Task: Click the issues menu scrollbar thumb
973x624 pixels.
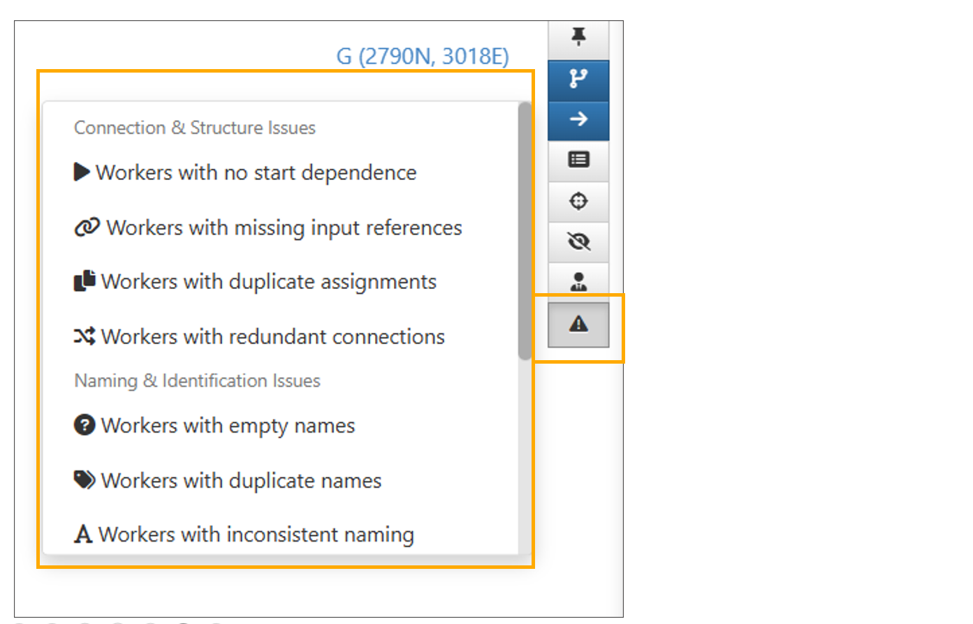Action: coord(525,230)
